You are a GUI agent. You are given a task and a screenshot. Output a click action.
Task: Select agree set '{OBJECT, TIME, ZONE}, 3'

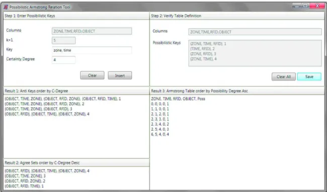(x=25, y=176)
